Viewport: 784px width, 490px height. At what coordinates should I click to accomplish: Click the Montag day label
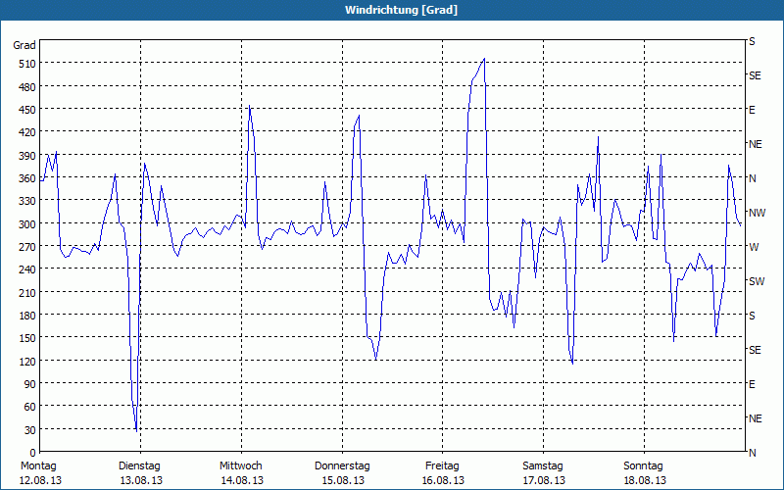[x=38, y=466]
